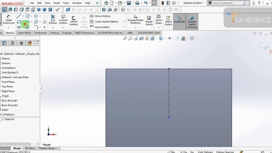This screenshot has width=272, height=153.
Task: Toggle Shaded Sketch Contours
Action: [x=192, y=22]
